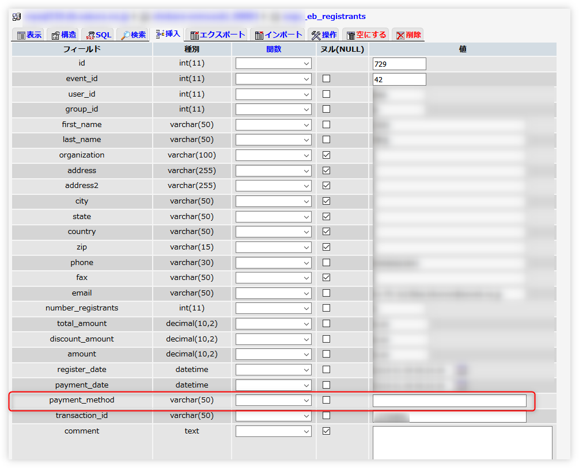Click the Structure (構造) tab icon
The image size is (579, 468).
coord(55,36)
